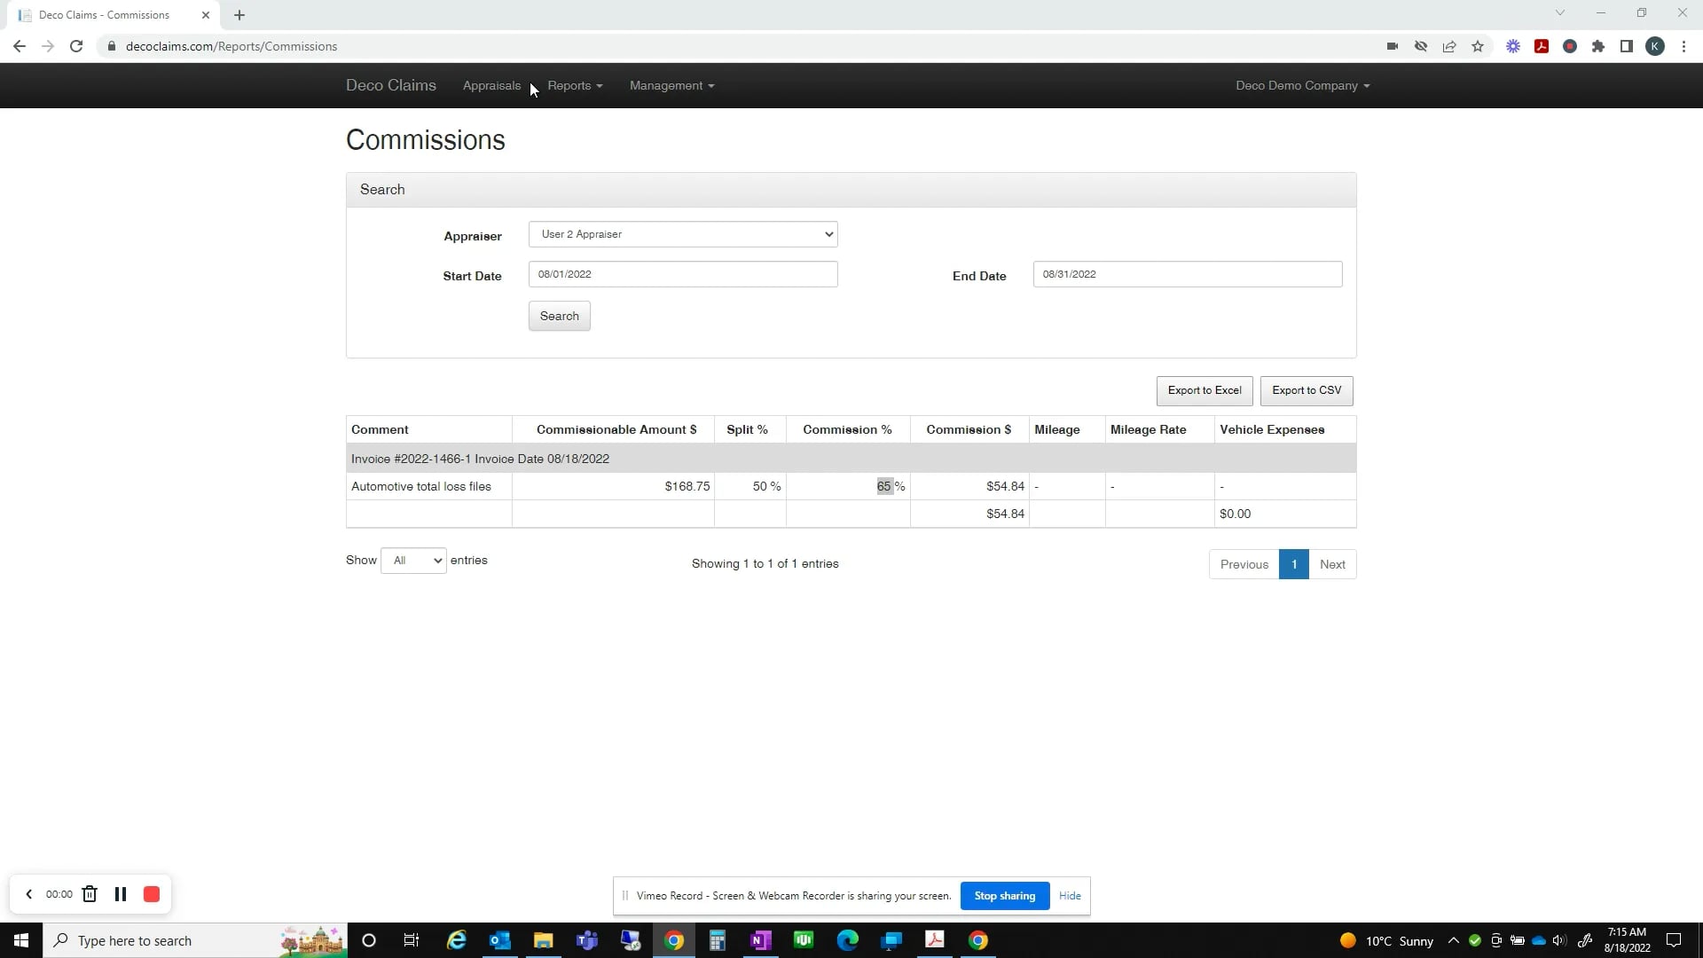Edit the Start Date field
The image size is (1703, 958).
coord(682,274)
